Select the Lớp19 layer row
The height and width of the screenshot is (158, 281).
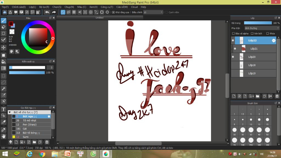pos(254,74)
